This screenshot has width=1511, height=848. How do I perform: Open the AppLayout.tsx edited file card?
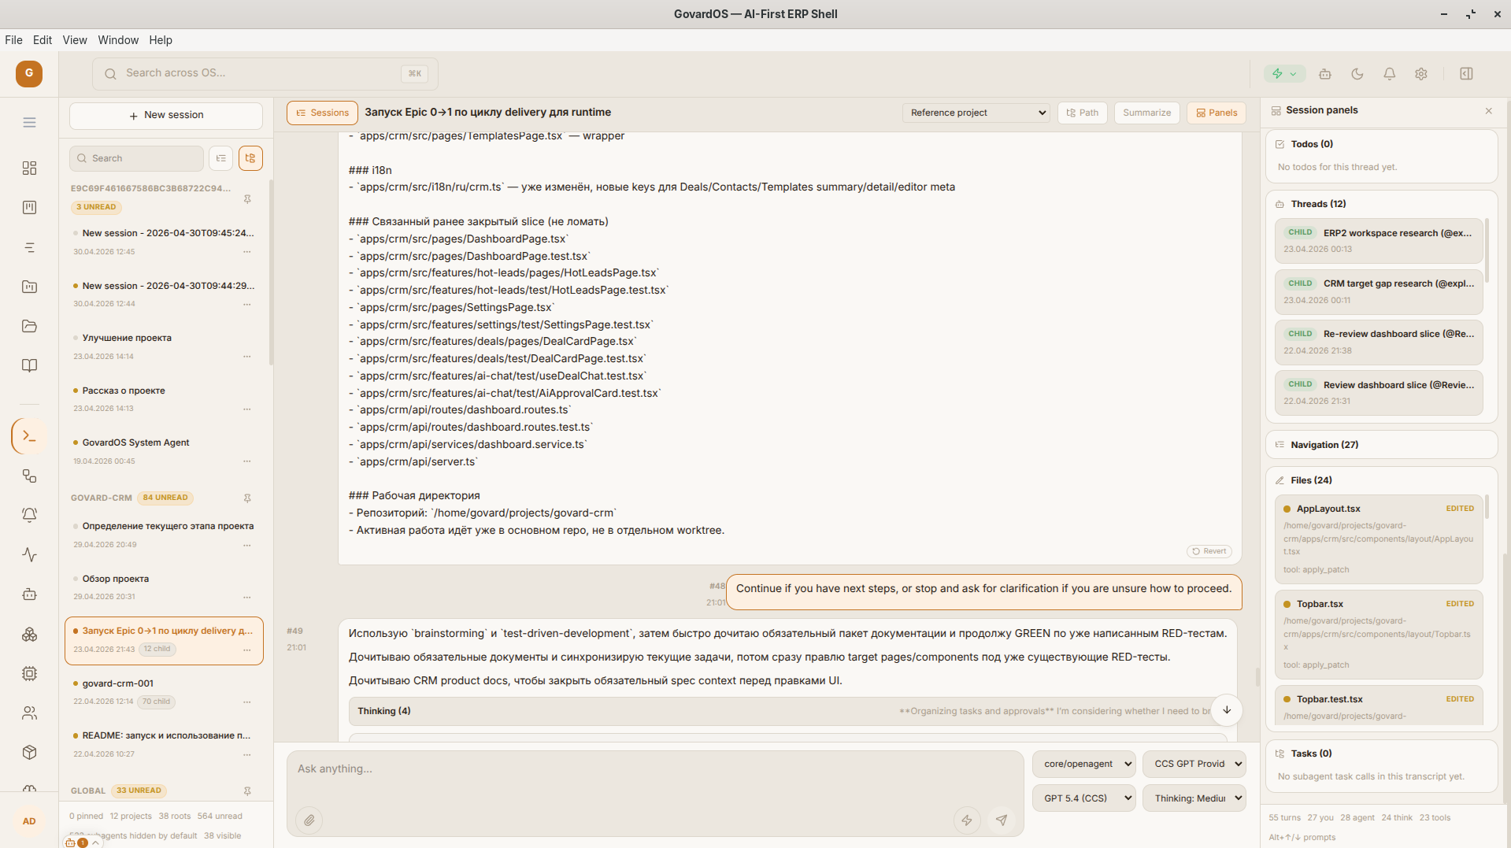(x=1379, y=539)
